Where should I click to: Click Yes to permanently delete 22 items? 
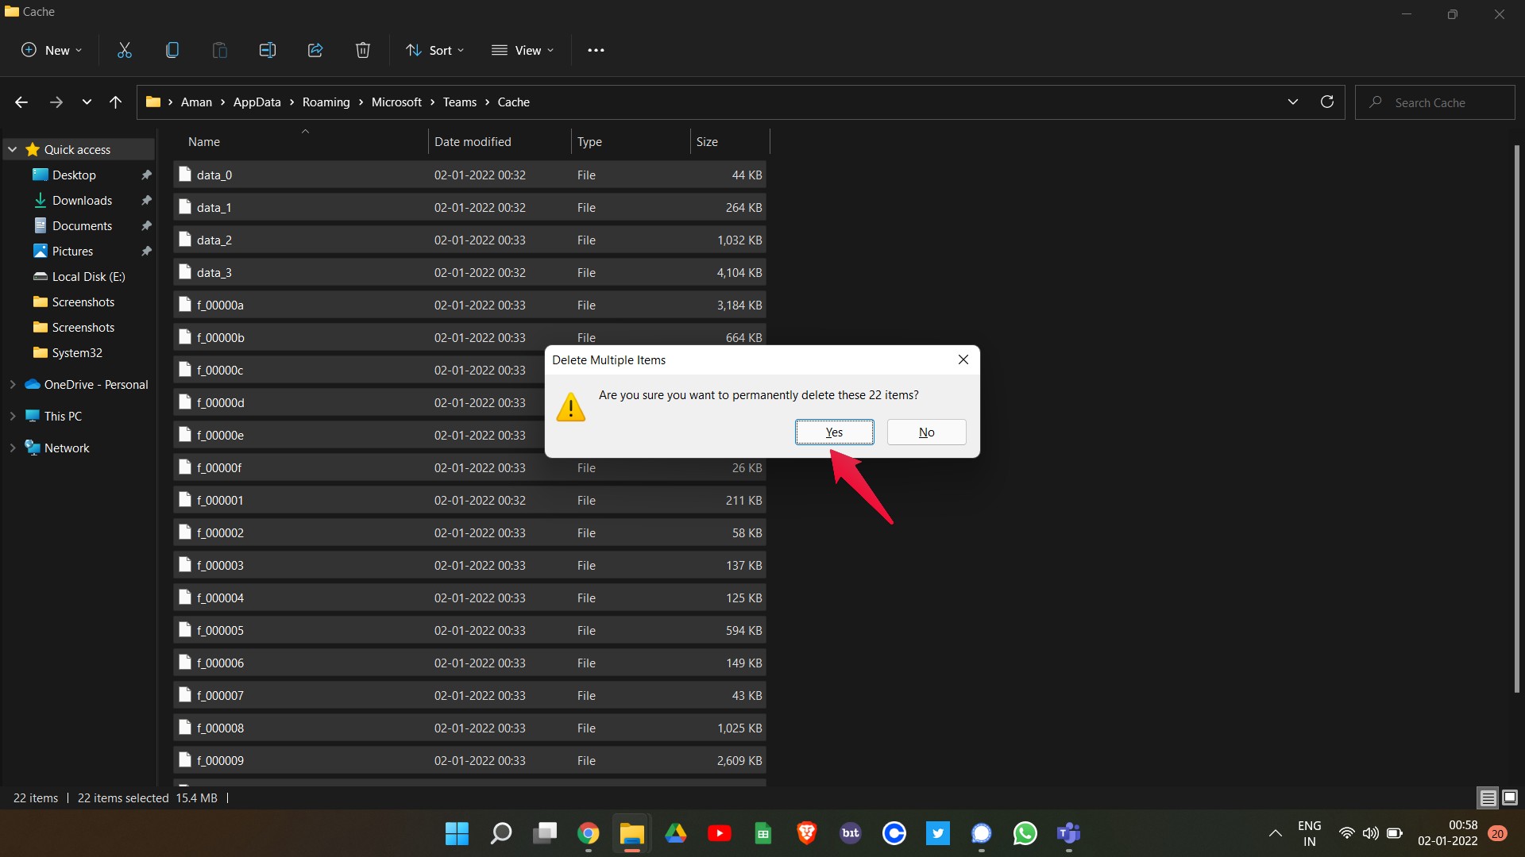(834, 431)
